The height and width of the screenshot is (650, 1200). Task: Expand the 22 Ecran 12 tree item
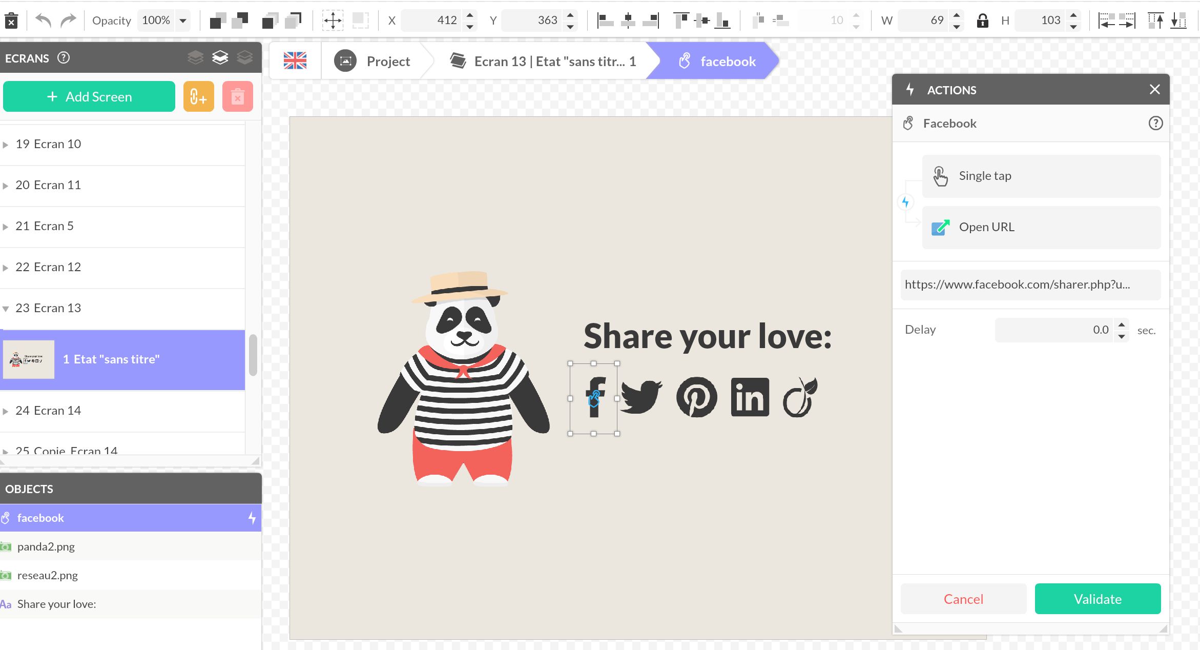click(x=6, y=268)
